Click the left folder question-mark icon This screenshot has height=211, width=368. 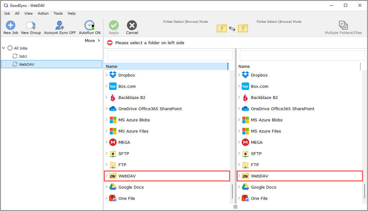[221, 28]
